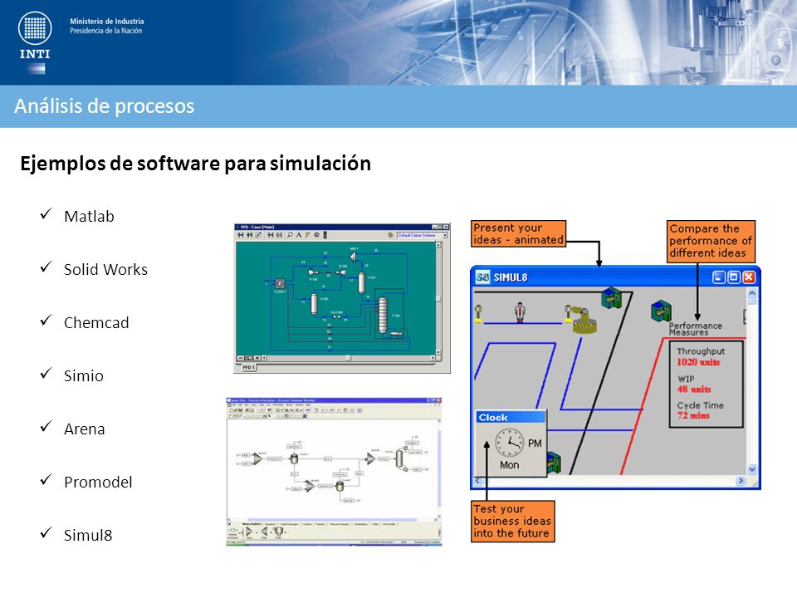Viewport: 797px width, 598px height.
Task: Click the distillation column block in Aspen flowsheet
Action: click(x=399, y=458)
